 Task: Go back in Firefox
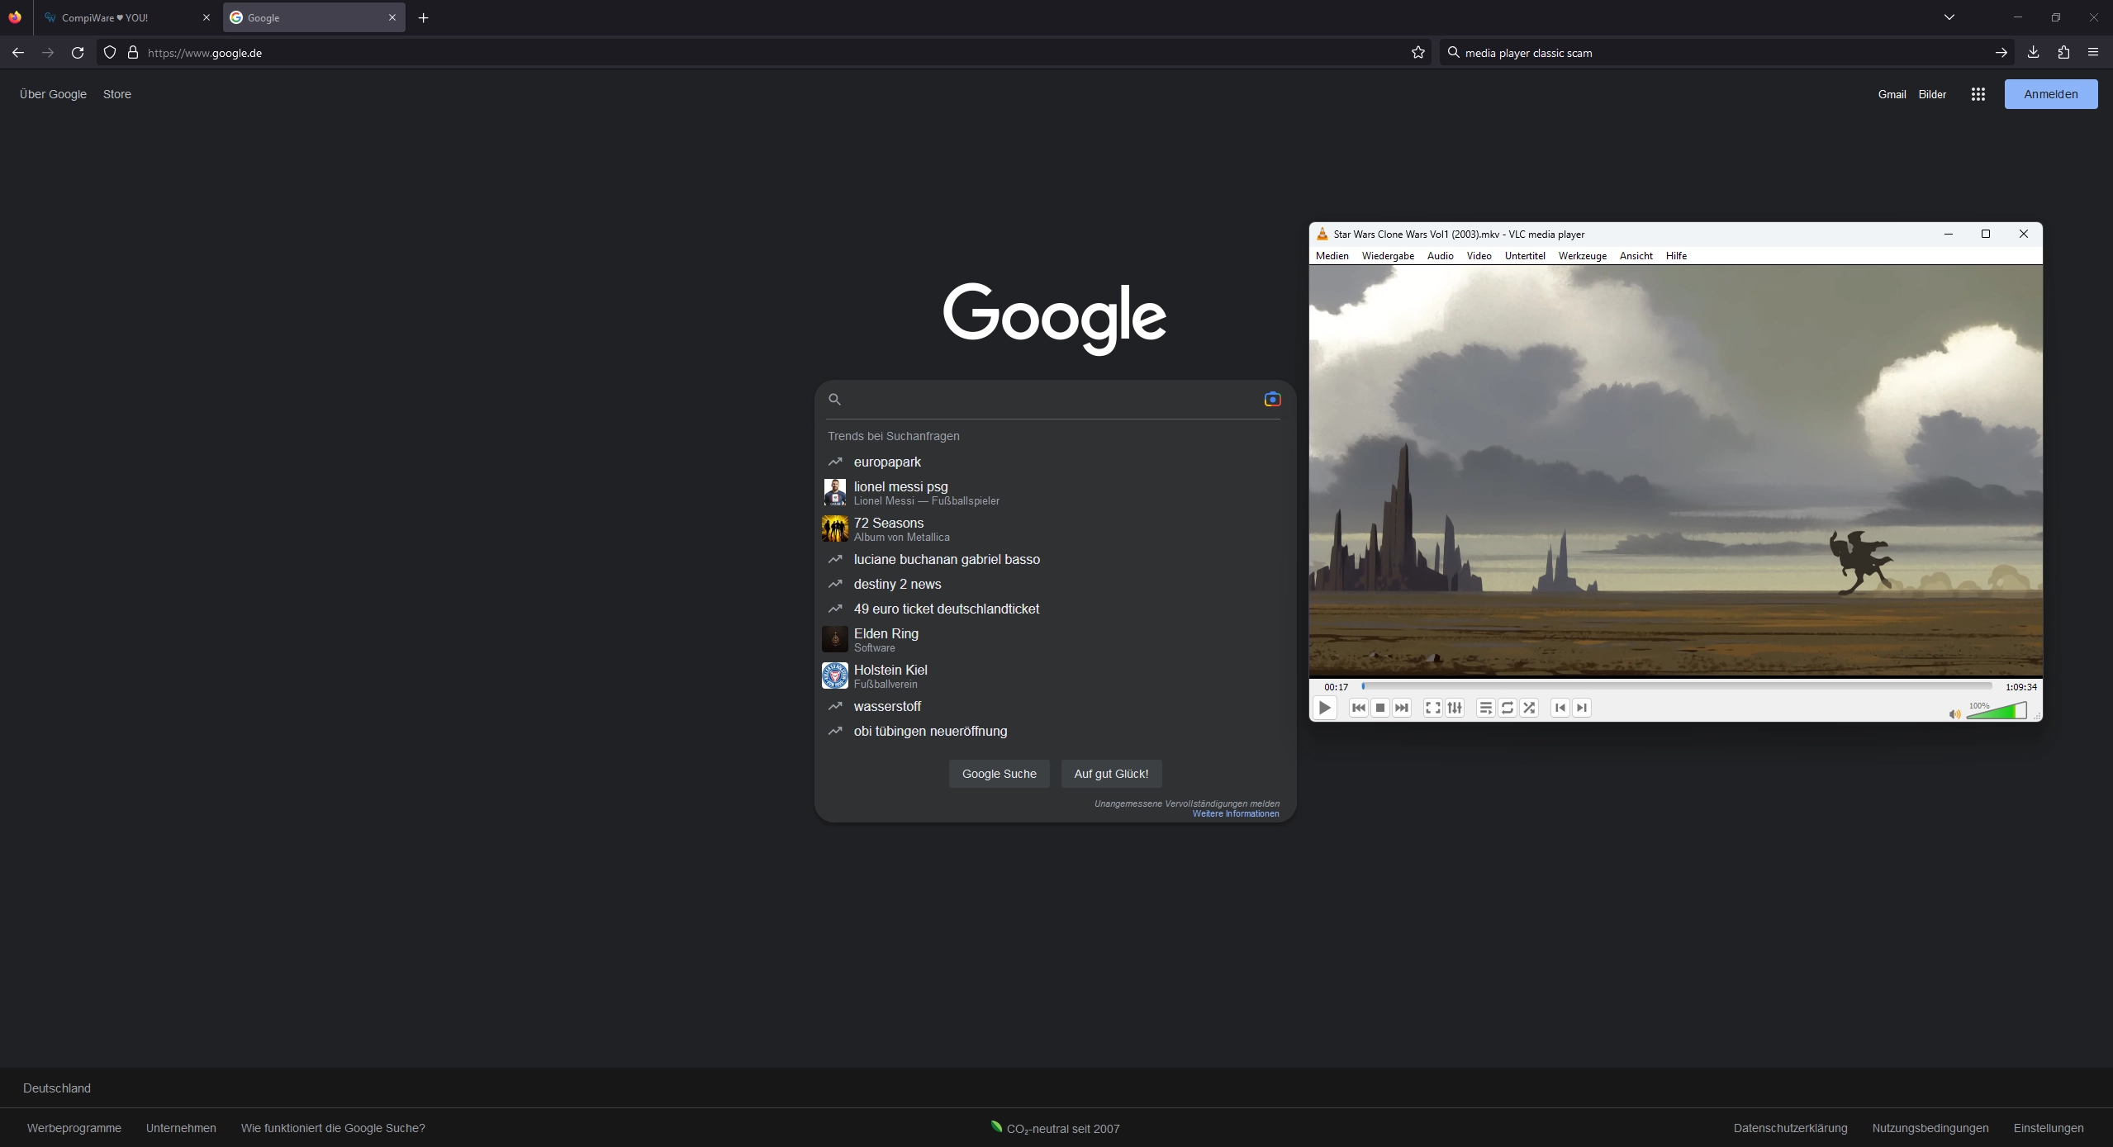pos(18,53)
